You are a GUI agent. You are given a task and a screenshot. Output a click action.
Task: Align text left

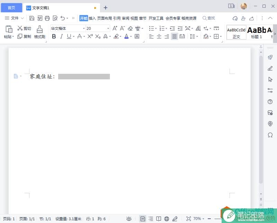[151, 36]
